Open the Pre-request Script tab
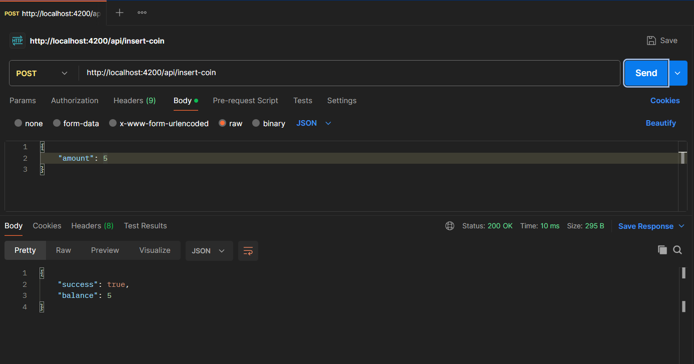Viewport: 694px width, 364px height. [245, 101]
